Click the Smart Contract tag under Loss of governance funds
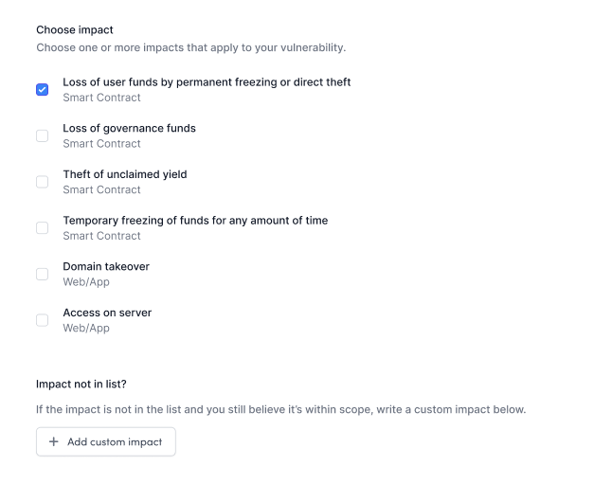The width and height of the screenshot is (594, 484). point(101,144)
